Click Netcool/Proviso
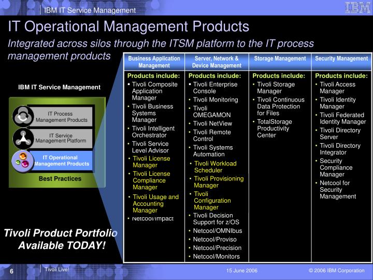This screenshot has width=373, height=280. coord(215,239)
